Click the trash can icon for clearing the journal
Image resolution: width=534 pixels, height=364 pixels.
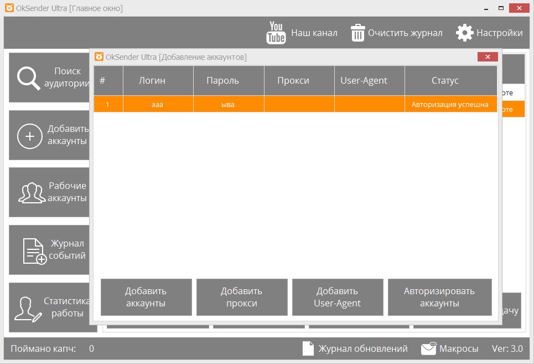(x=357, y=33)
